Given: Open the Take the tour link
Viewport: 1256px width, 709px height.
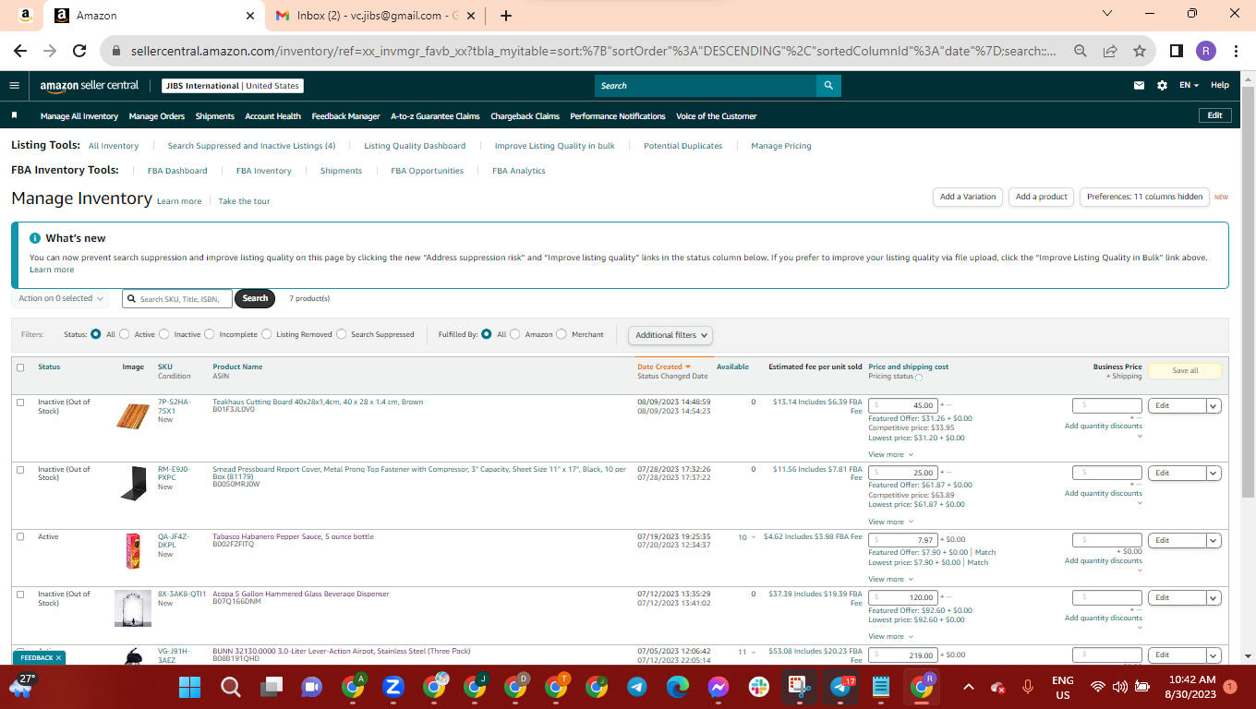Looking at the screenshot, I should click(x=244, y=201).
